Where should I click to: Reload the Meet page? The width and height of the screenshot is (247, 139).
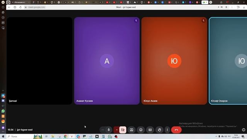[x=20, y=7]
